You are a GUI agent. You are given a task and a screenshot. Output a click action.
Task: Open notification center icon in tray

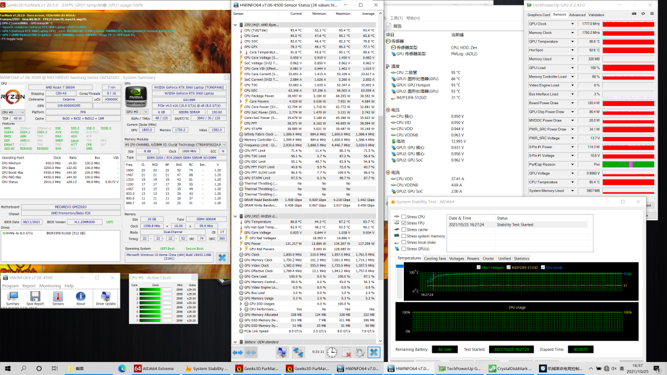[x=658, y=368]
